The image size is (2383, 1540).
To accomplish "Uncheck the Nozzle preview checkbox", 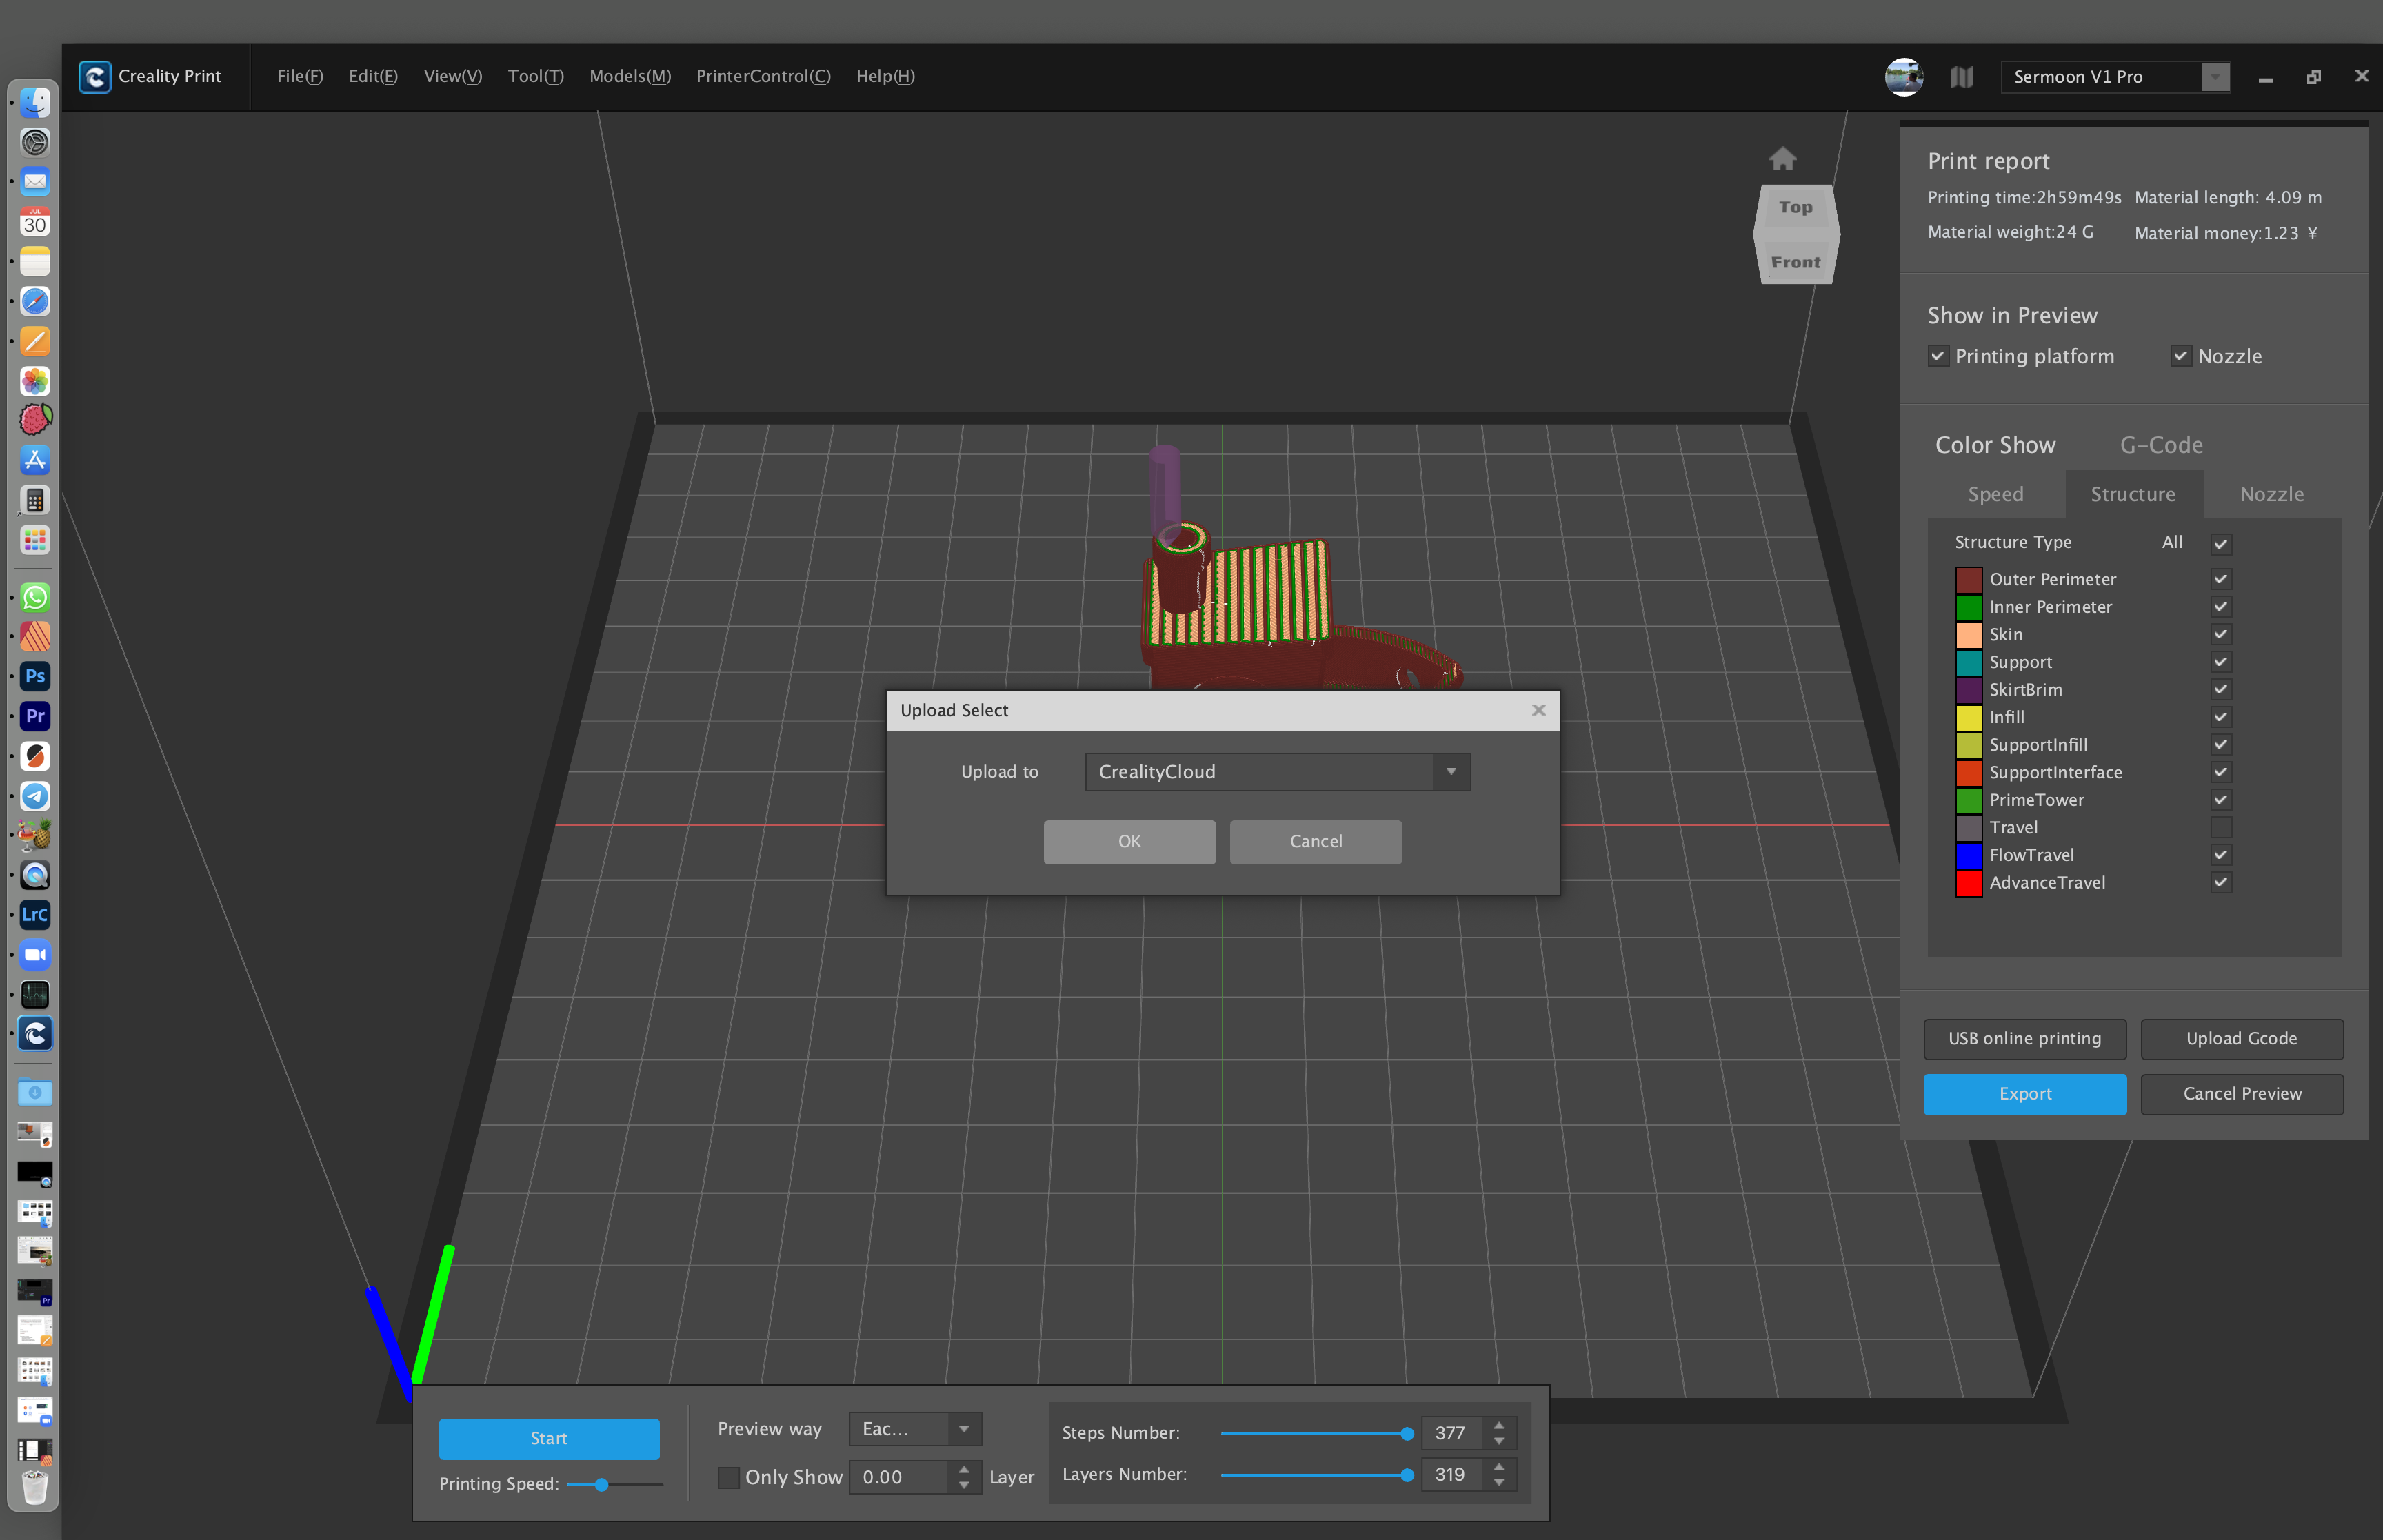I will pos(2180,356).
